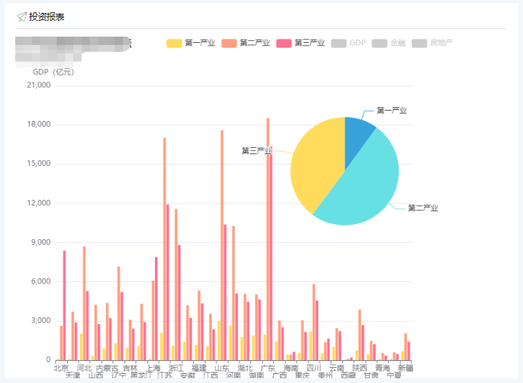
Task: Turn on 房地产 series via its legend text
Action: coord(441,44)
